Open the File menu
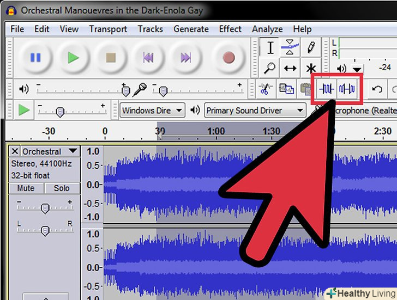Screen dimensions: 397x300 [x=17, y=29]
